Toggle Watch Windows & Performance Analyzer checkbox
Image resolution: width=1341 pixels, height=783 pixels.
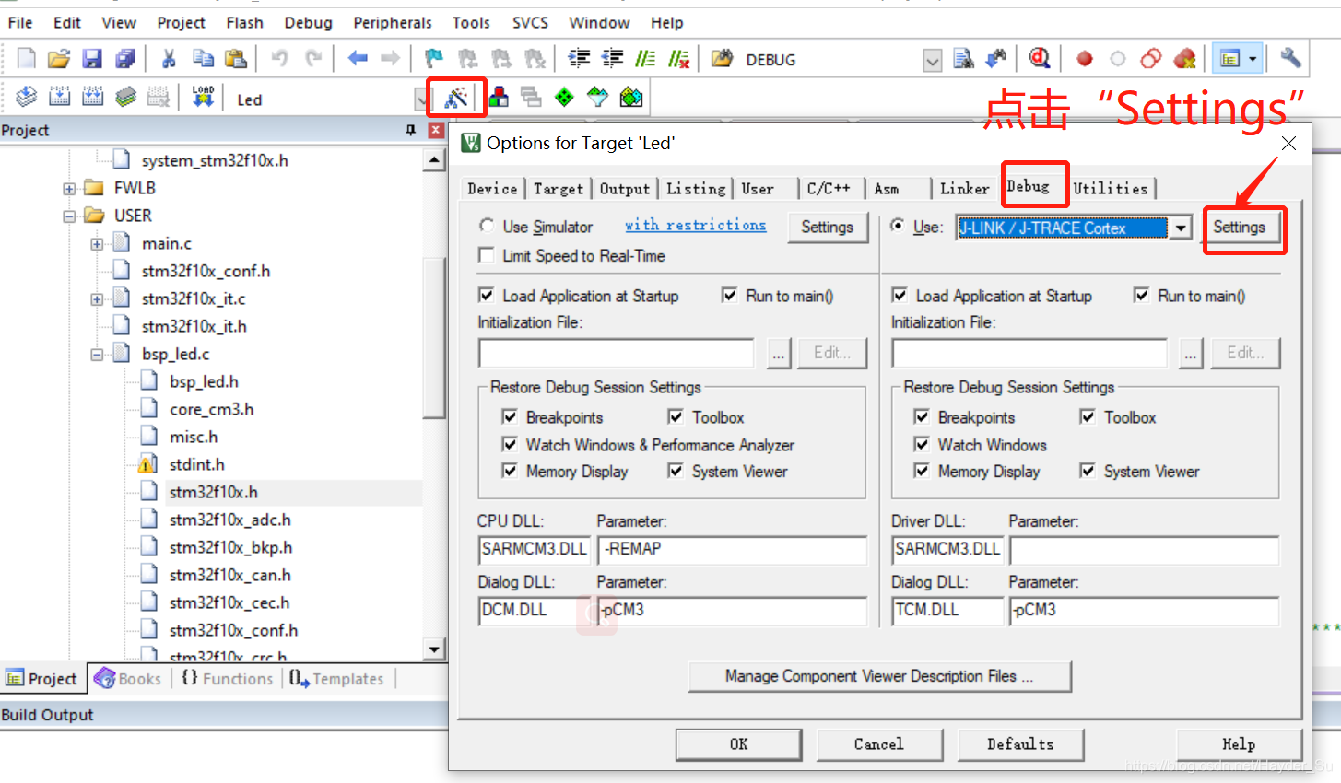(510, 444)
